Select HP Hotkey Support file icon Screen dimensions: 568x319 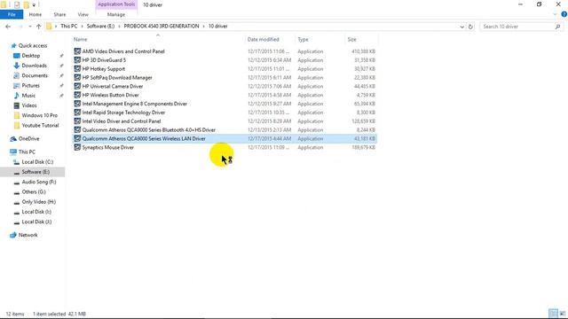pyautogui.click(x=77, y=69)
